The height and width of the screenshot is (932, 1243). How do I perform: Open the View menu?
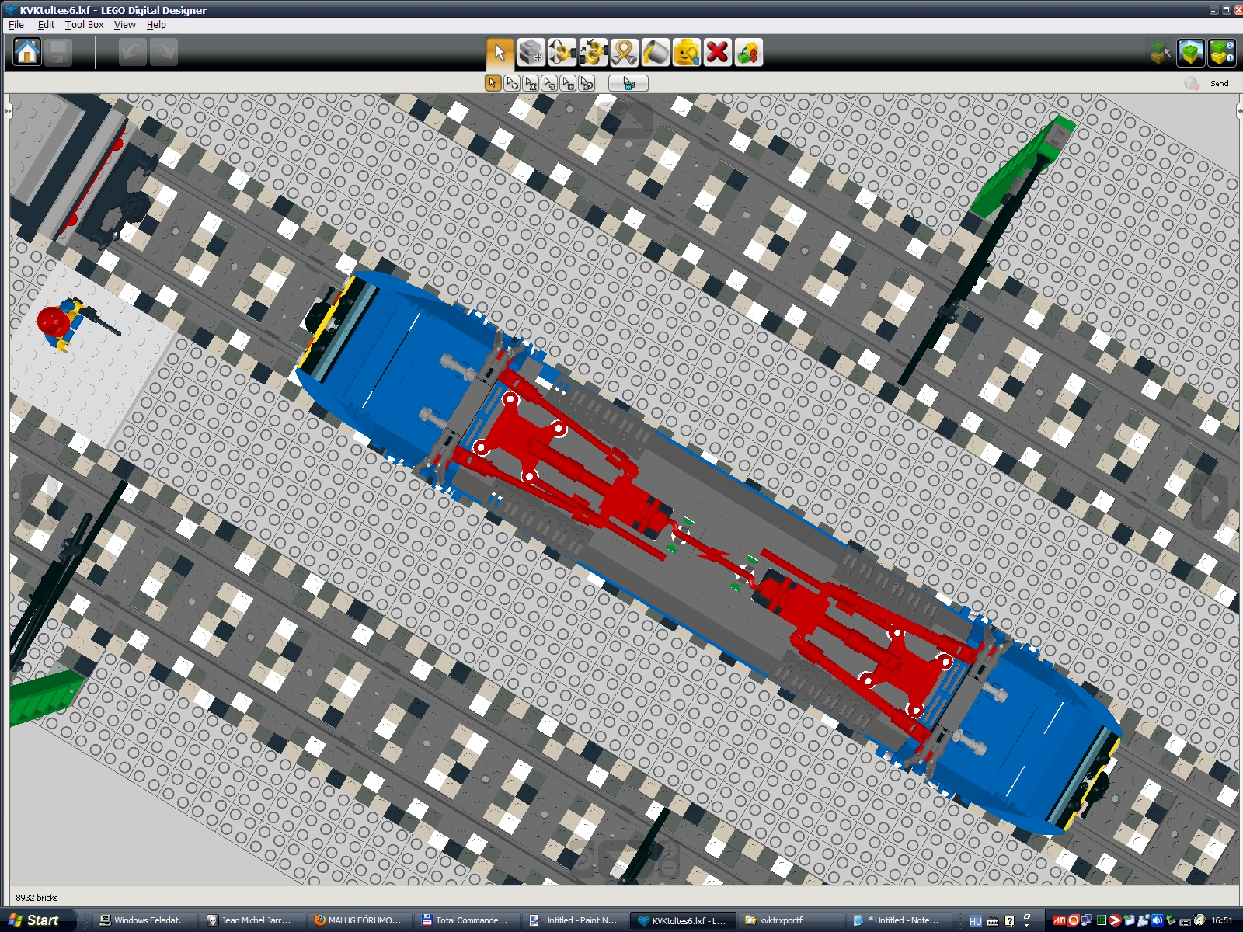[x=124, y=25]
